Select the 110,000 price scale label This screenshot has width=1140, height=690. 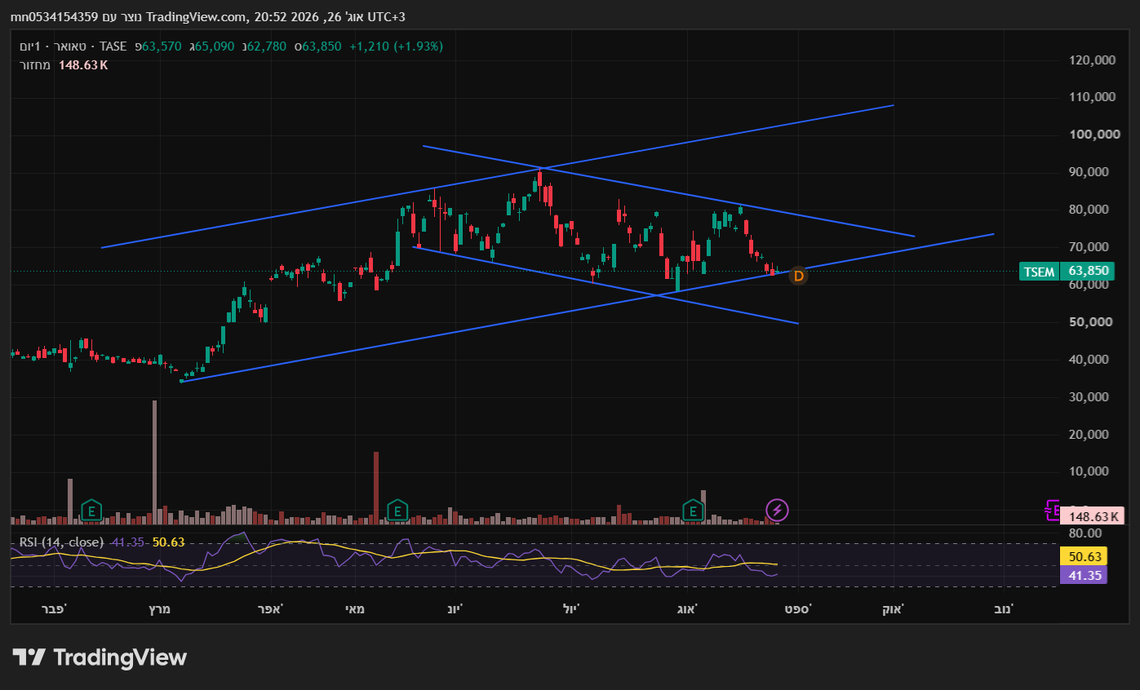(1091, 97)
